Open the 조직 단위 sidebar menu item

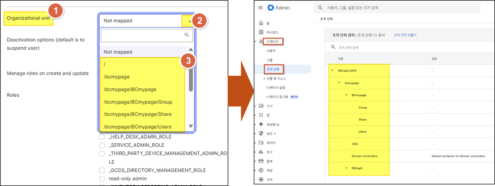pyautogui.click(x=273, y=69)
